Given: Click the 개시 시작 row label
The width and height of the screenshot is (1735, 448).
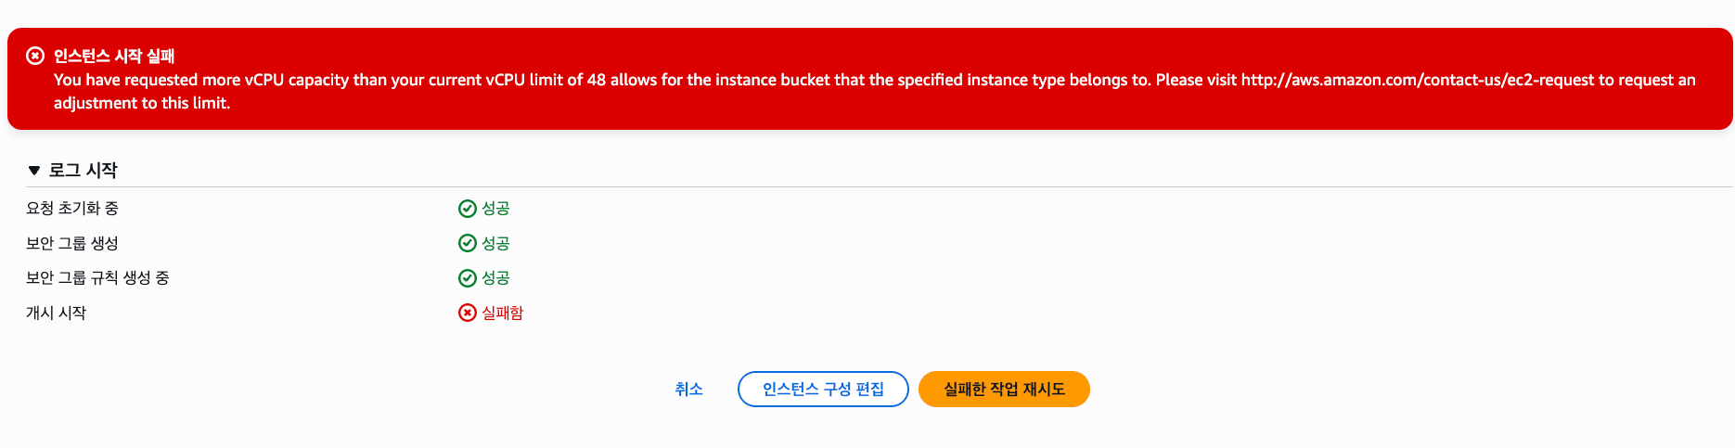Looking at the screenshot, I should [56, 314].
